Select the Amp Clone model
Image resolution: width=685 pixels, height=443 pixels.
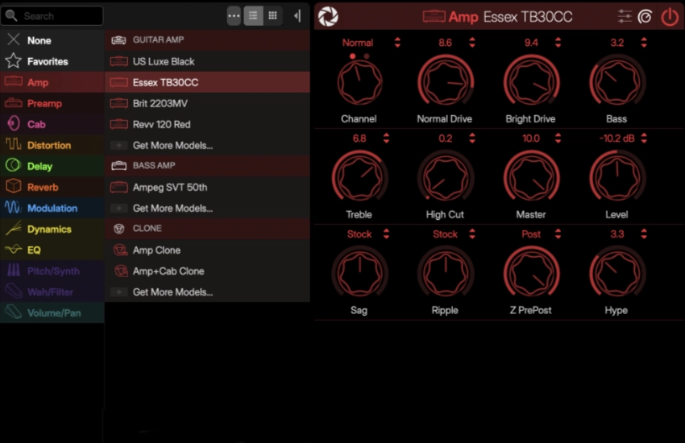pyautogui.click(x=207, y=250)
